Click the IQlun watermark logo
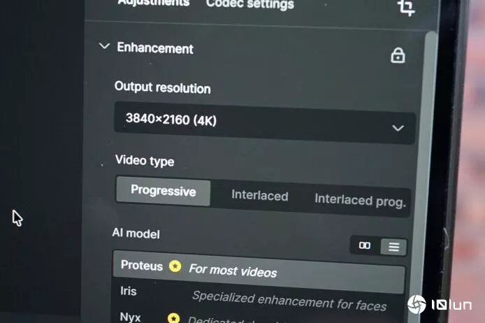 pyautogui.click(x=439, y=304)
